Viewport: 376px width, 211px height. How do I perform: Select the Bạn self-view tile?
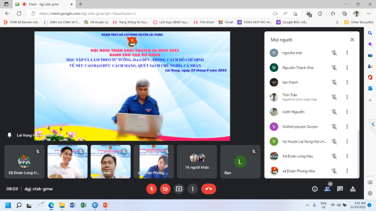click(240, 162)
